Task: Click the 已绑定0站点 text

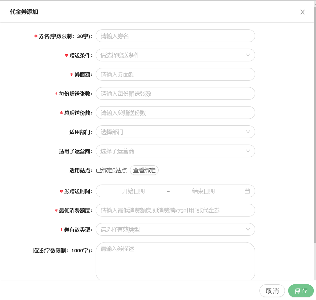Action: (111, 170)
